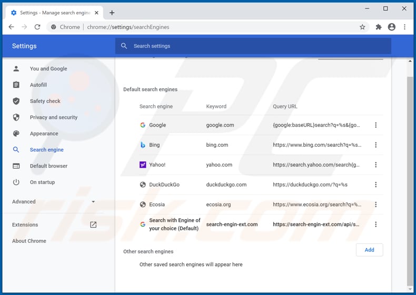Image resolution: width=416 pixels, height=295 pixels.
Task: Add a new search engine
Action: pyautogui.click(x=369, y=250)
